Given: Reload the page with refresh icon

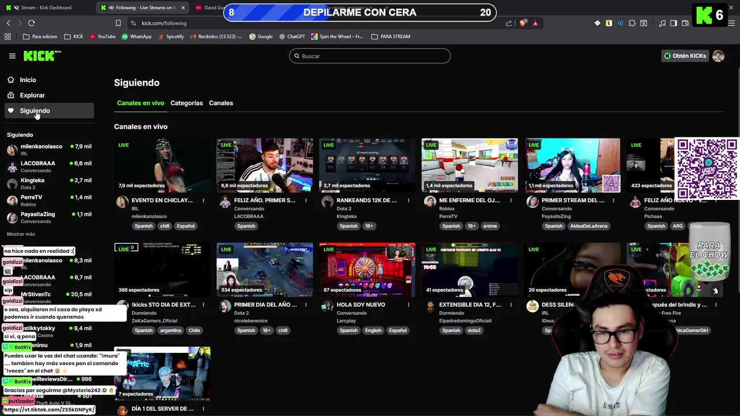Looking at the screenshot, I should coord(31,23).
